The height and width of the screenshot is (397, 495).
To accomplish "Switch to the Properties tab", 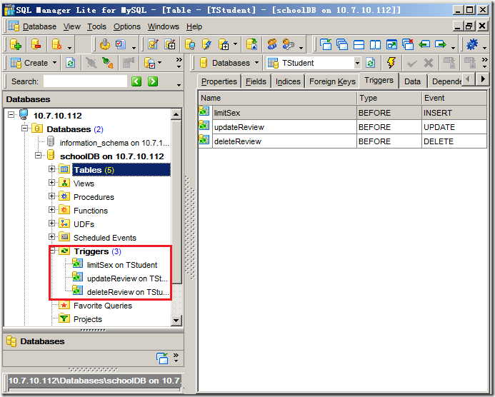I will (219, 81).
